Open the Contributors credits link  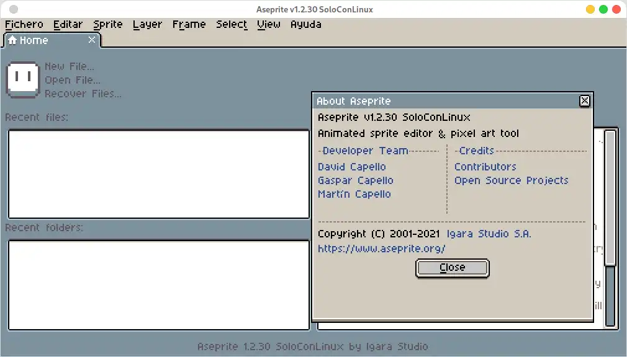coord(485,167)
